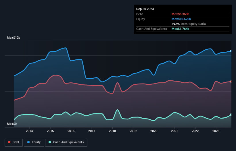The height and width of the screenshot is (151, 236).
Task: Click the Sep 30 2023 tooltip date
Action: (x=145, y=9)
